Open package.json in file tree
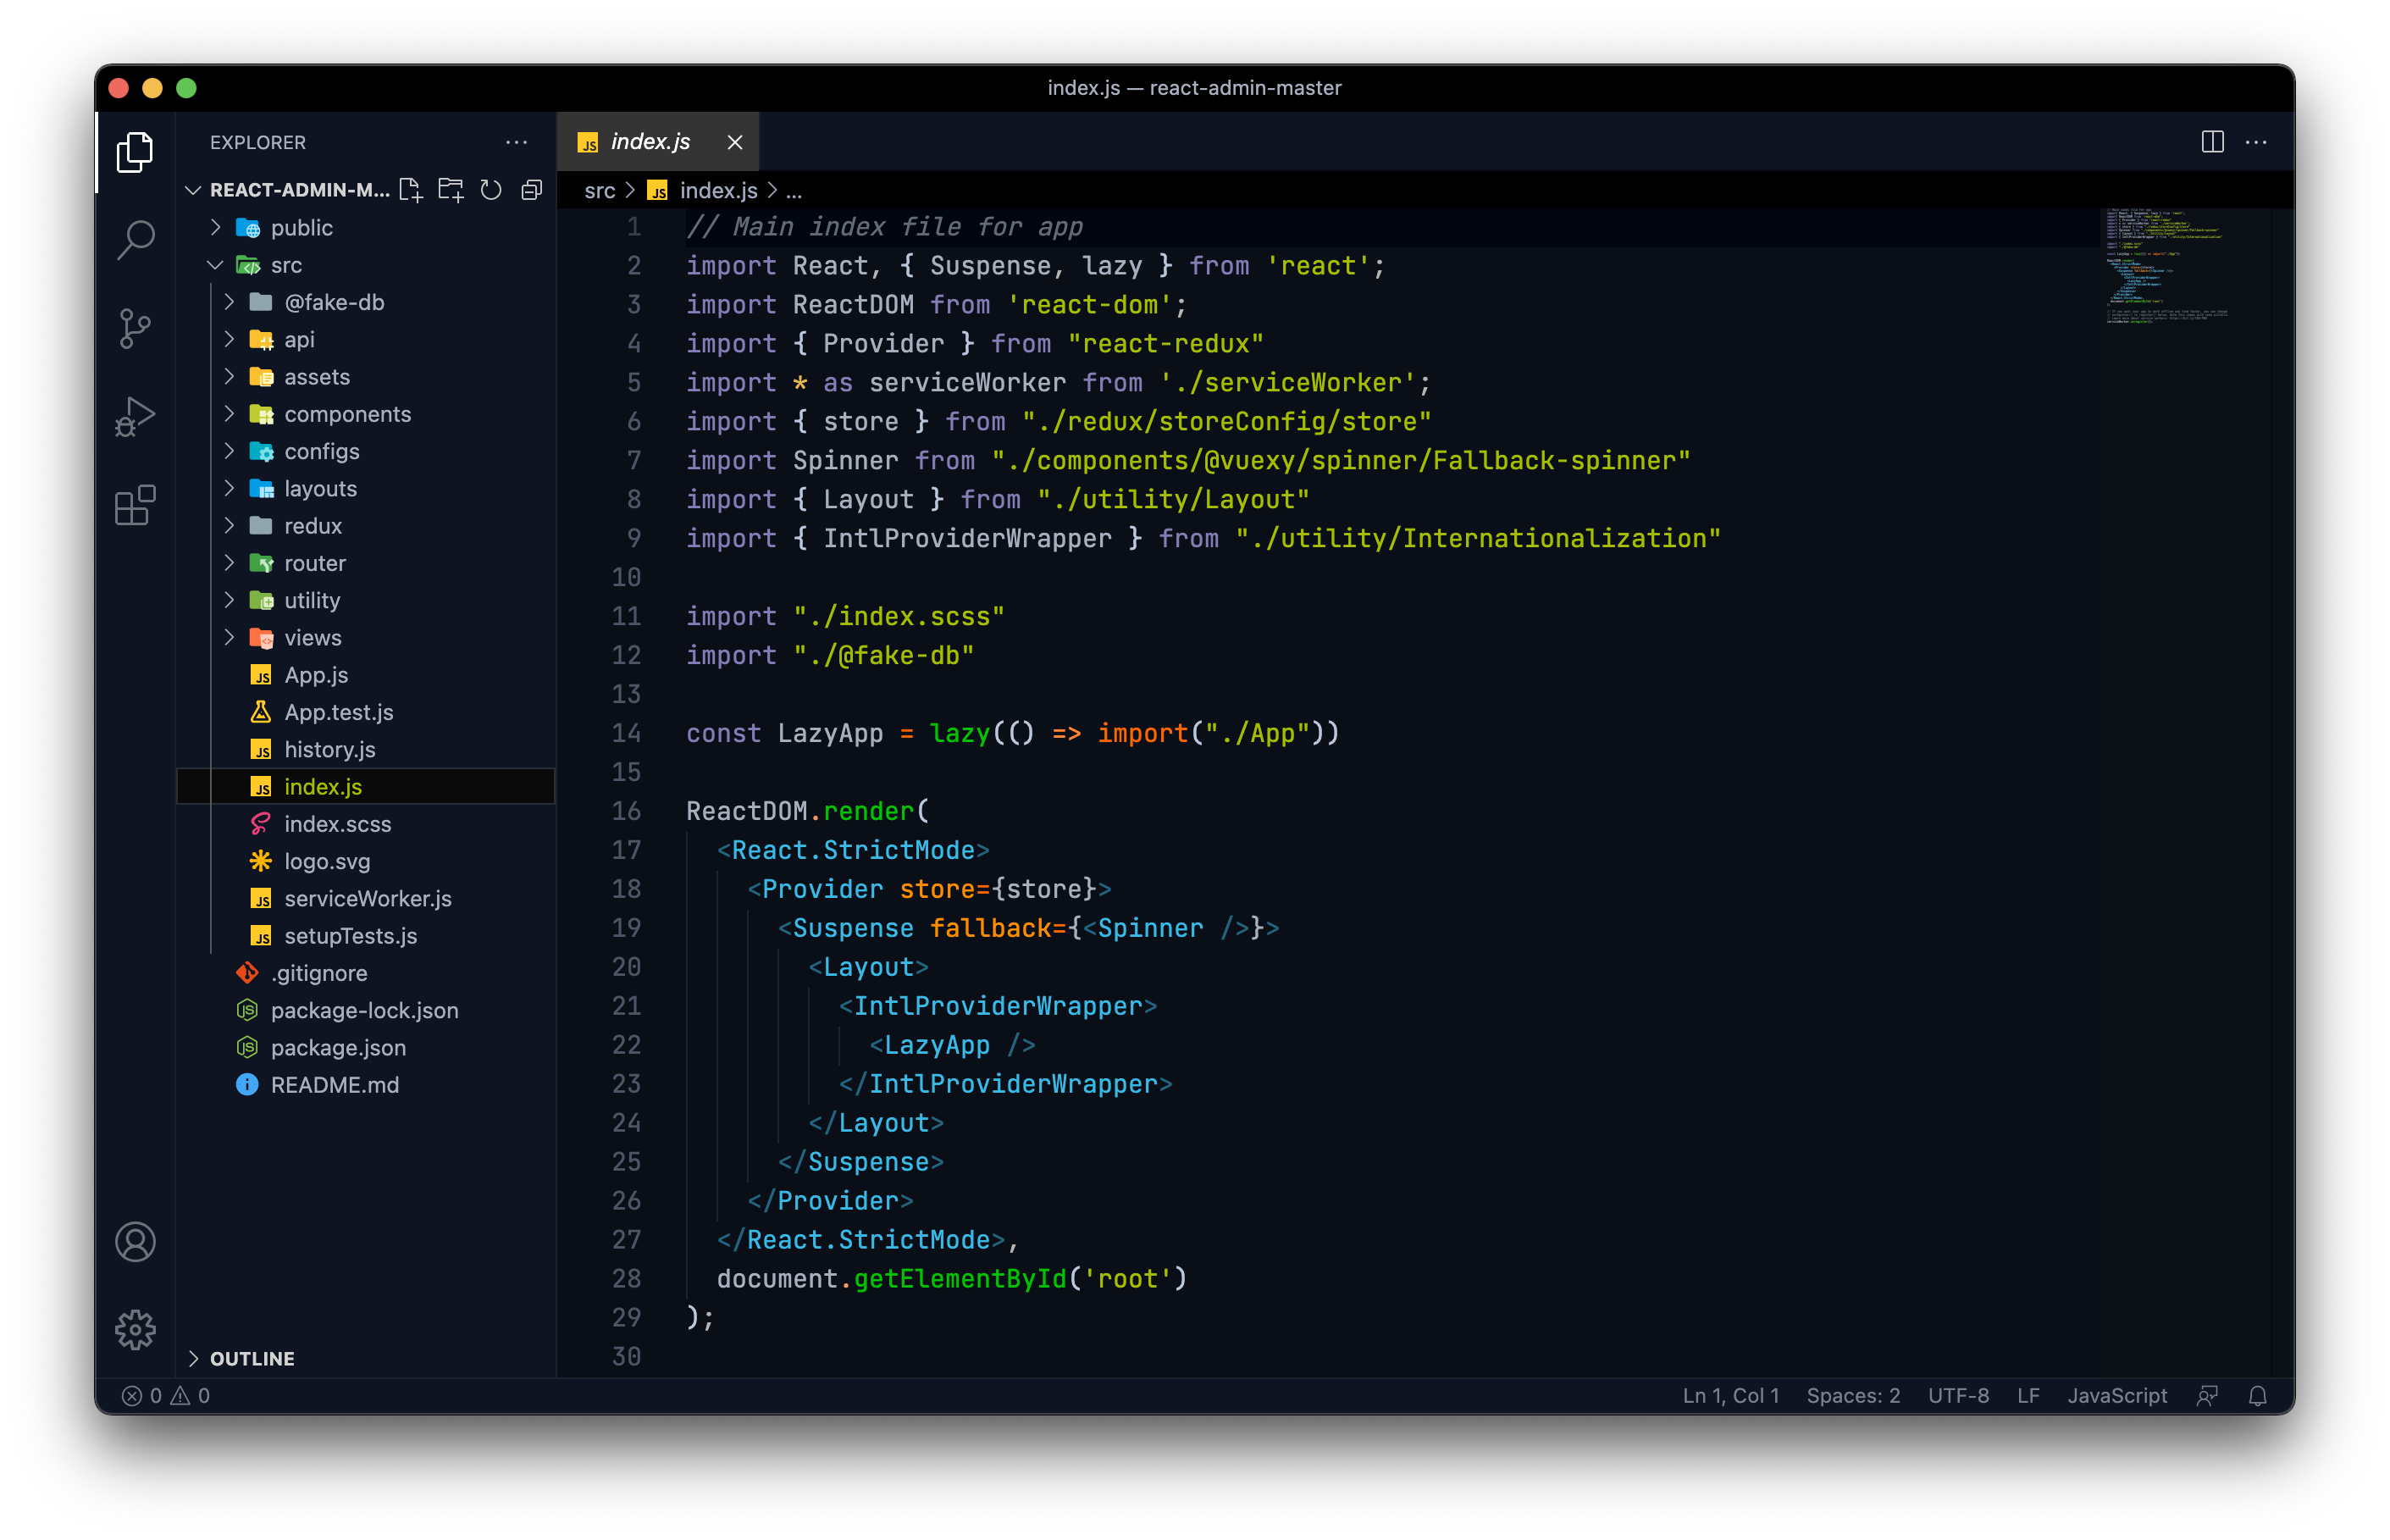This screenshot has width=2390, height=1540. (338, 1047)
